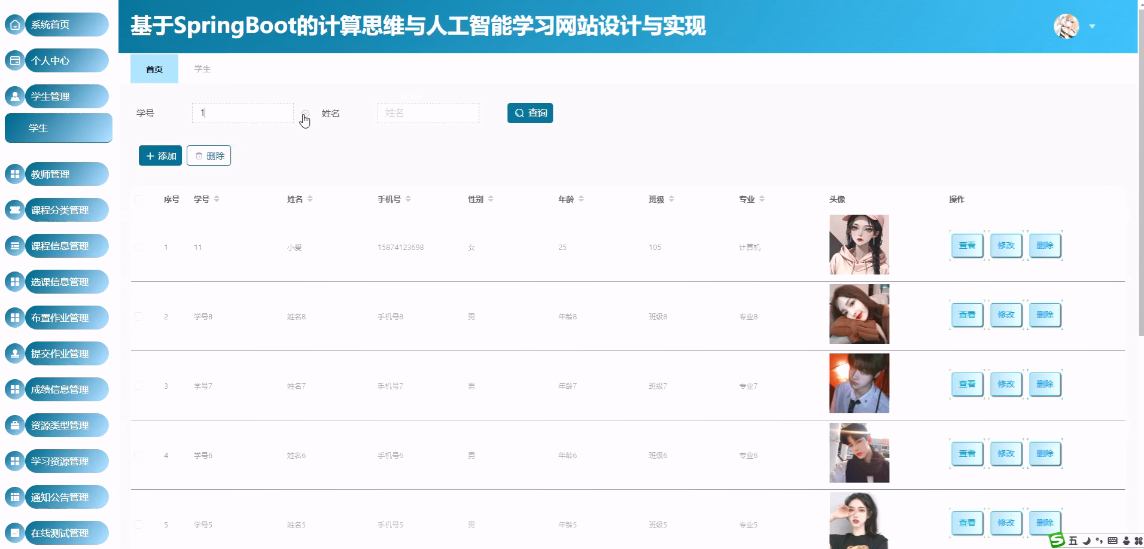This screenshot has height=549, width=1144.
Task: Sort table by 班级 column
Action: pos(671,199)
